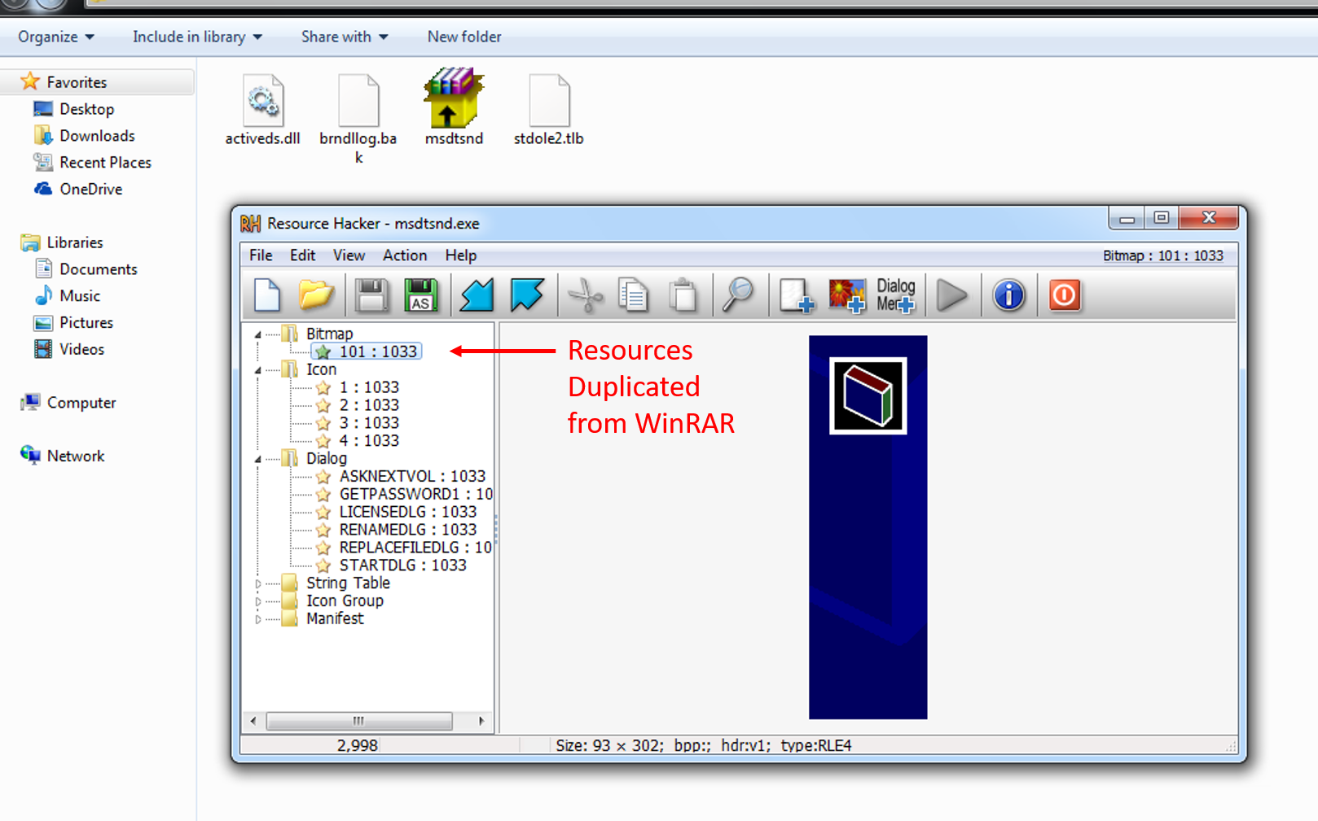The width and height of the screenshot is (1318, 821).
Task: Open the Edit menu
Action: tap(302, 255)
